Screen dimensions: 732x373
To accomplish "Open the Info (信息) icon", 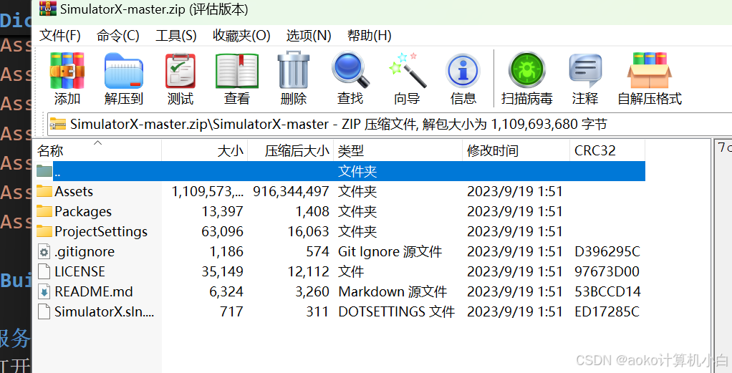I will (463, 71).
